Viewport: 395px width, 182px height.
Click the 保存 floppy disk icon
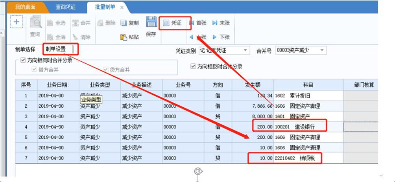point(151,22)
